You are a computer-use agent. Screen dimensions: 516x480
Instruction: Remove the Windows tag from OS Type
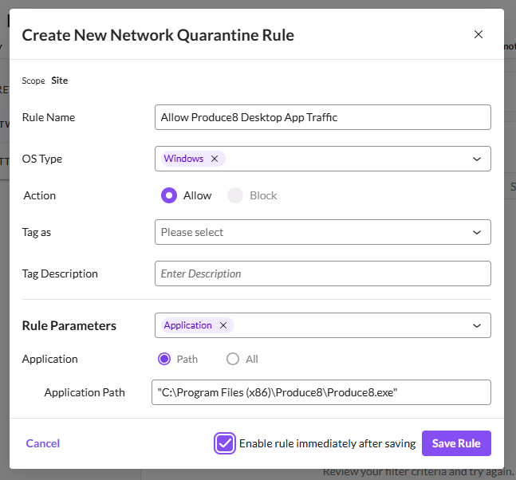pyautogui.click(x=215, y=159)
